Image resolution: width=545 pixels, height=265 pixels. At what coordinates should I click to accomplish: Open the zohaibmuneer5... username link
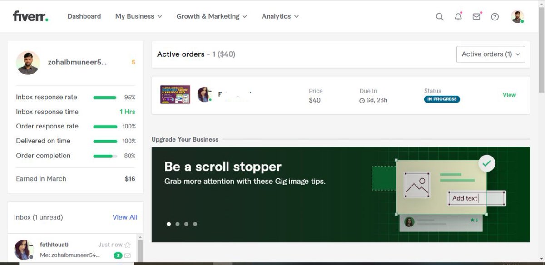pos(77,62)
